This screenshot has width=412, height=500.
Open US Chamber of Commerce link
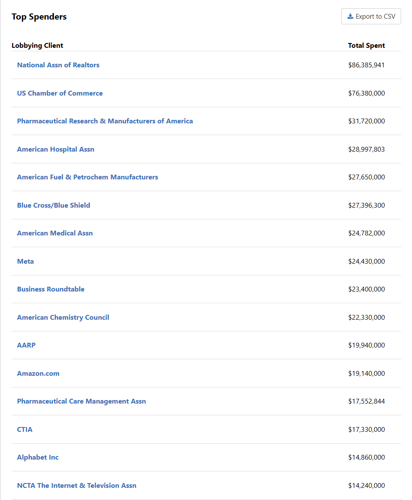coord(60,93)
